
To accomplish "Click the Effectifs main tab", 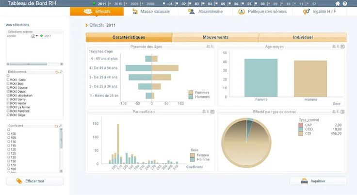I will [x=97, y=11].
